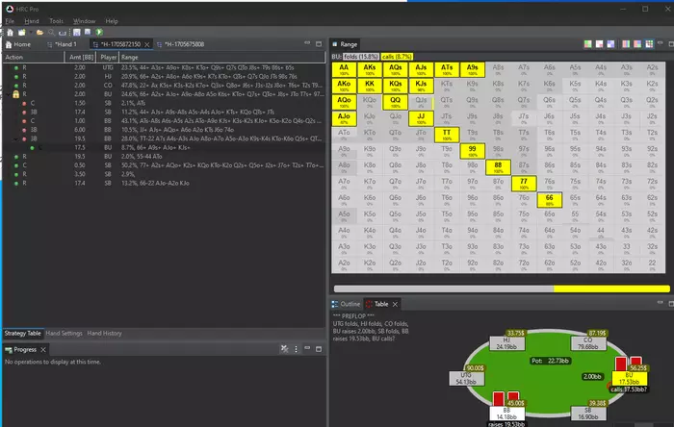Switch to the *H-1705675808 tab
674x427 pixels.
point(180,44)
